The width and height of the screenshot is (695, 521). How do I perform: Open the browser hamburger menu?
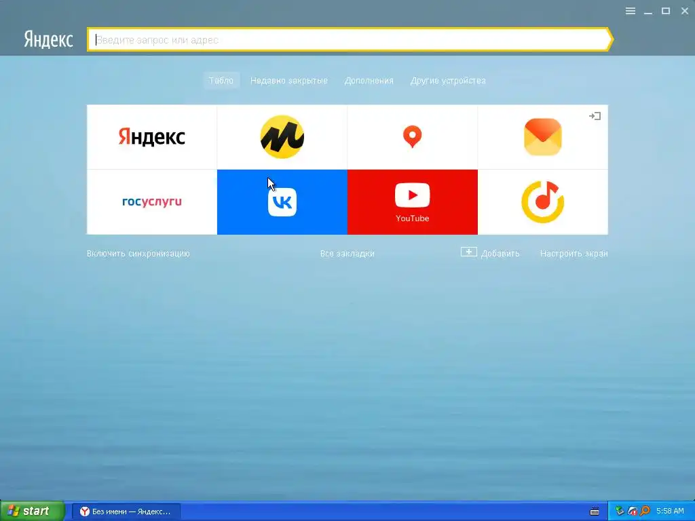coord(631,11)
